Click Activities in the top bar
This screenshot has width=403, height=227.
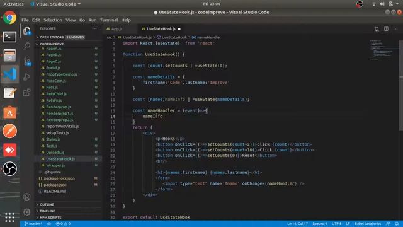coord(13,4)
